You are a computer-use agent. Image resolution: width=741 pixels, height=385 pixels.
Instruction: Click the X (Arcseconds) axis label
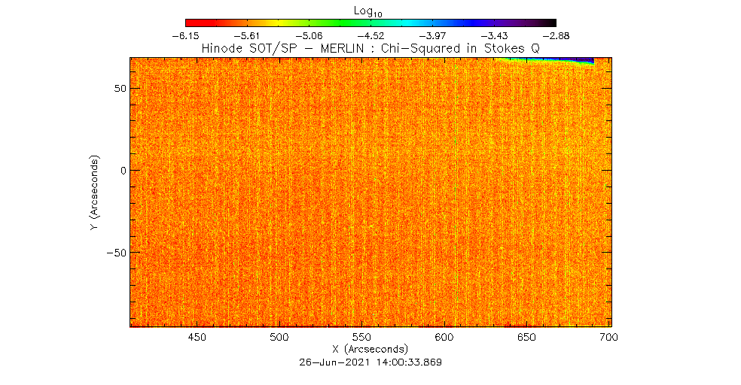pyautogui.click(x=370, y=350)
